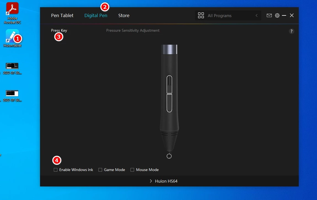Screen dimensions: 317x200
Task: Switch to the Pen Tablet tab
Action: pos(62,15)
